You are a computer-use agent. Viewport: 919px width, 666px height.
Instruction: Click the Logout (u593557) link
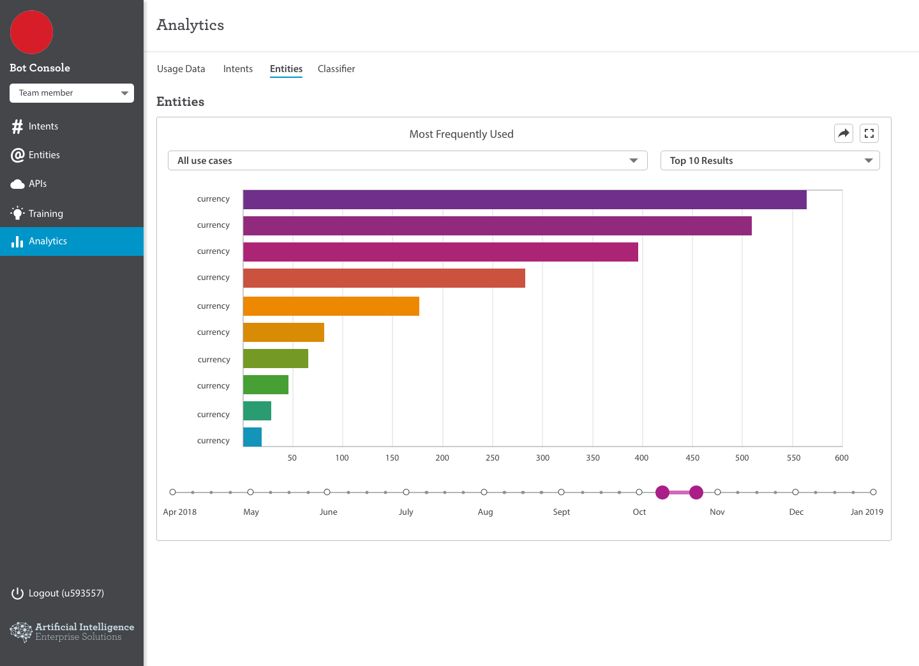66,593
